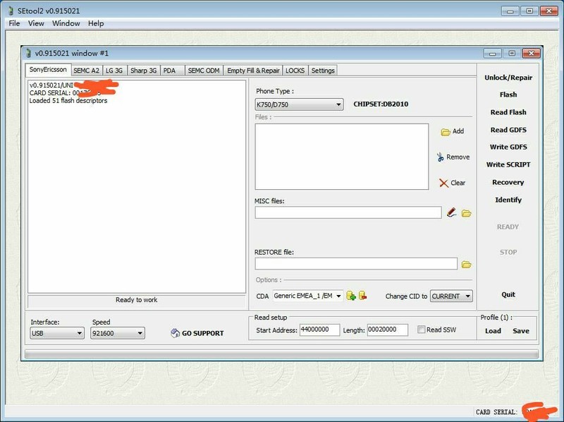Click the Start Address input field
This screenshot has height=422, width=564.
pyautogui.click(x=319, y=330)
